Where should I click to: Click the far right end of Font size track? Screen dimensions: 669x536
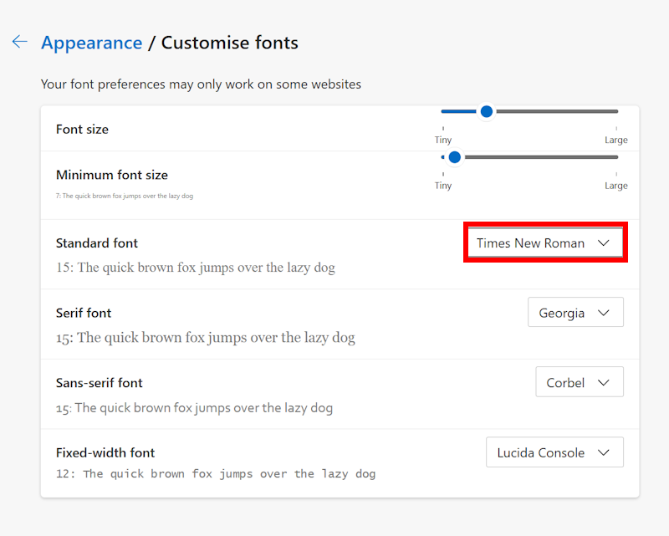(x=616, y=111)
